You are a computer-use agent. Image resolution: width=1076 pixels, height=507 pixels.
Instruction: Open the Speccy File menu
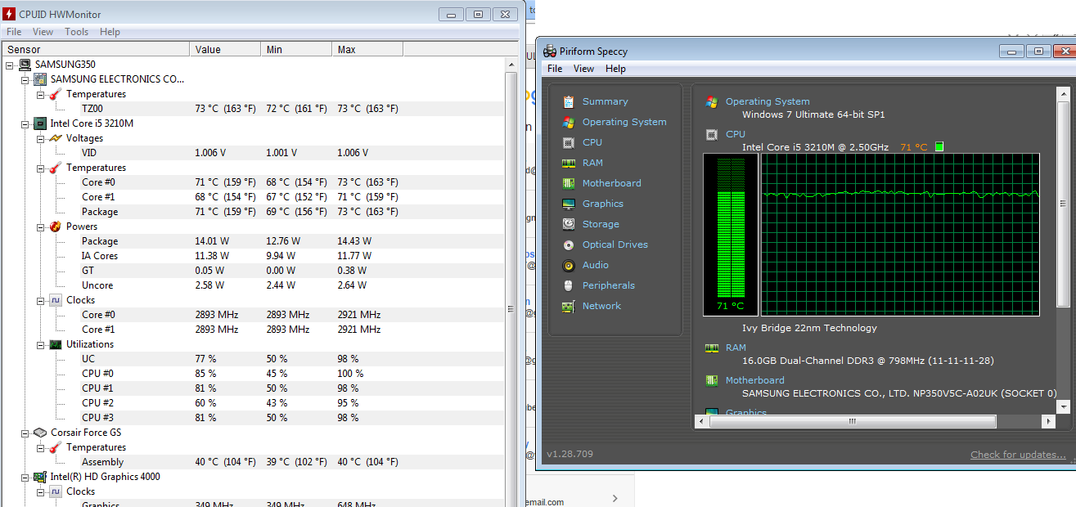coord(555,69)
